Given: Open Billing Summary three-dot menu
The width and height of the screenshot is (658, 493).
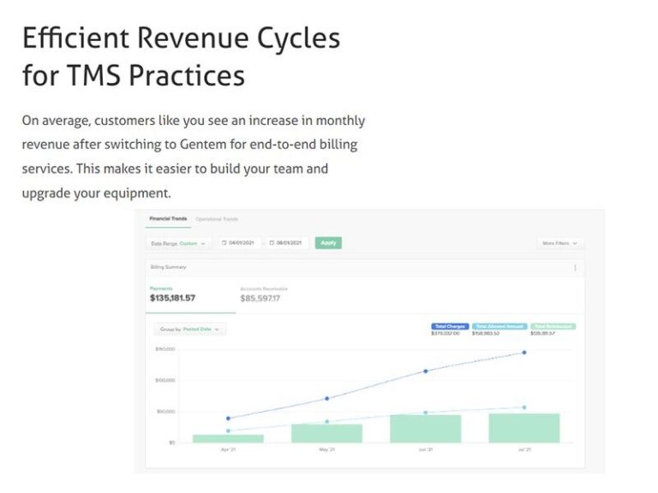Looking at the screenshot, I should (575, 268).
